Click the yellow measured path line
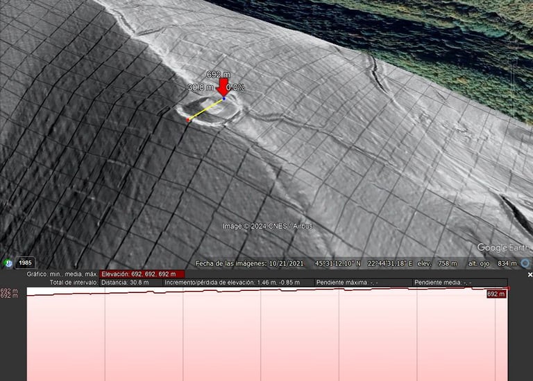Screen dimensions: 533x381 click(x=206, y=109)
